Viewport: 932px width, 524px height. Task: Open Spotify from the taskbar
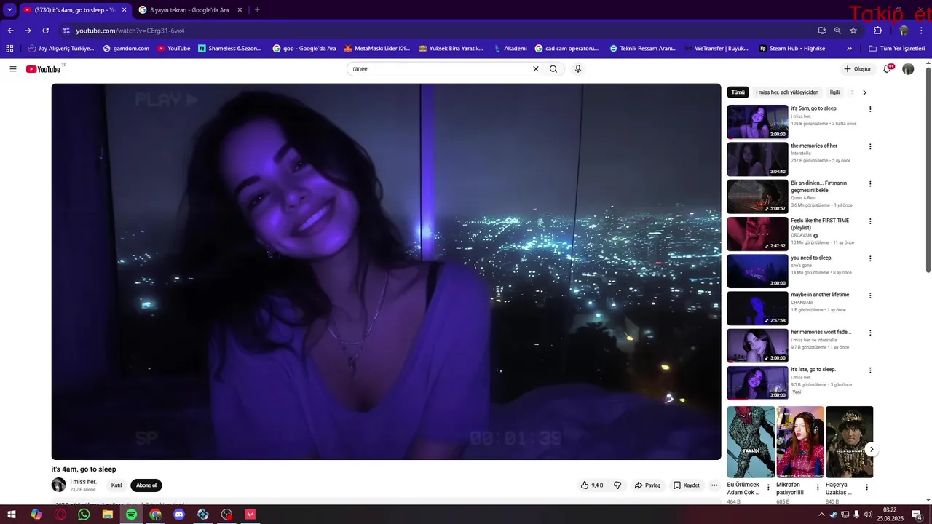[x=131, y=514]
